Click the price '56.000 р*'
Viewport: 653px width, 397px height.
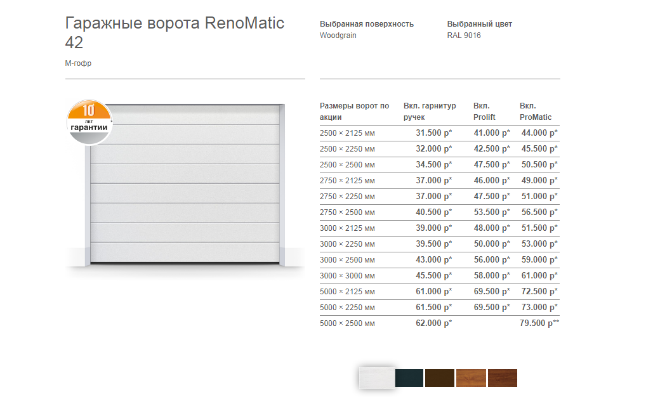[x=491, y=259]
